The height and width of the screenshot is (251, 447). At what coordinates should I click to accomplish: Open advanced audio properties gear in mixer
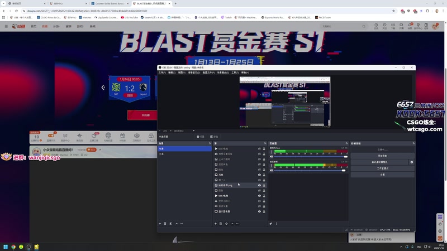click(x=271, y=224)
